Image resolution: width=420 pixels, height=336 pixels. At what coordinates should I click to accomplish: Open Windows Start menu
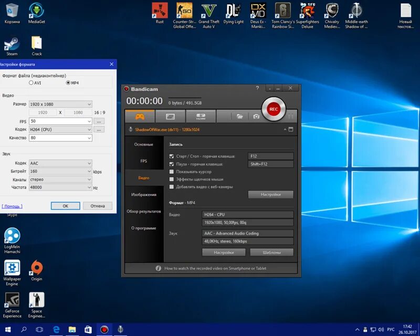(8, 329)
